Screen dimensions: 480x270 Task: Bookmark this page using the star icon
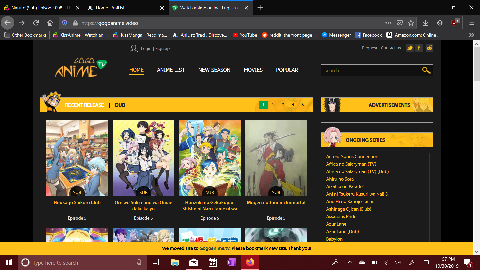(x=411, y=23)
